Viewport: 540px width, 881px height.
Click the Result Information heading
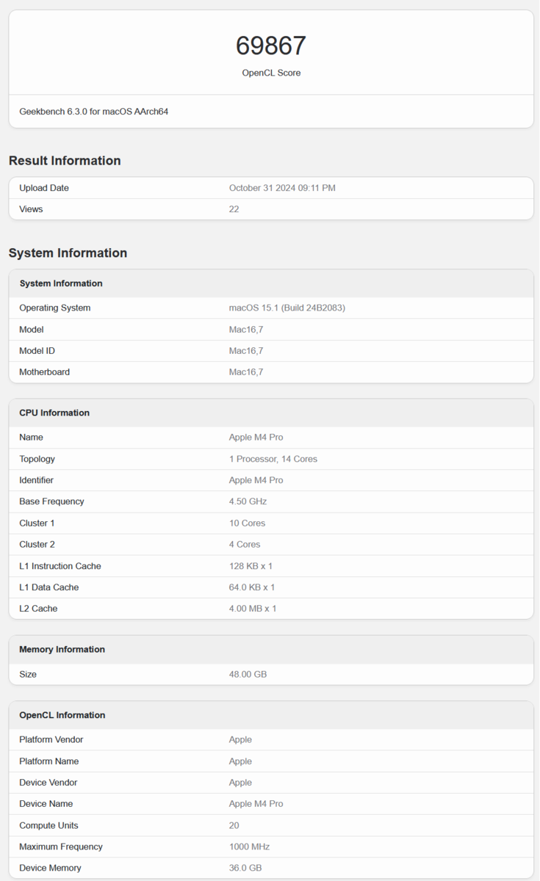[x=65, y=161]
